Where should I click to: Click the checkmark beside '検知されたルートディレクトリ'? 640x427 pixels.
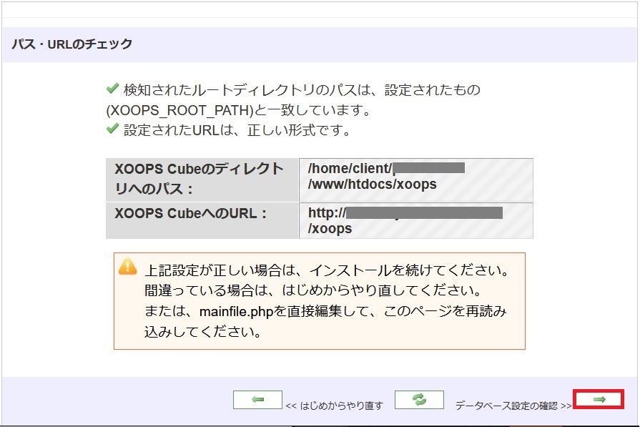click(x=112, y=88)
